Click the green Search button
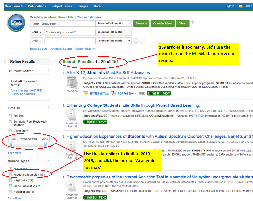253x201 pixels. (141, 23)
